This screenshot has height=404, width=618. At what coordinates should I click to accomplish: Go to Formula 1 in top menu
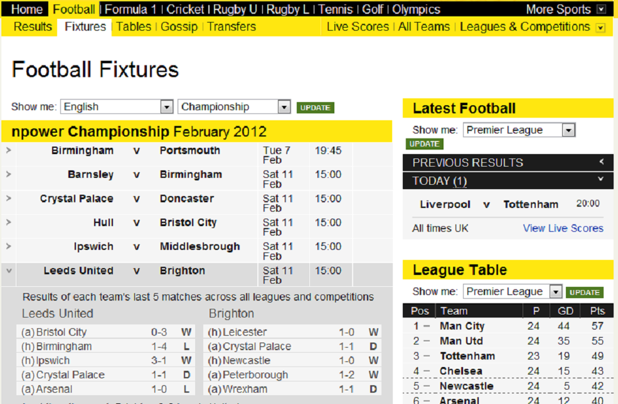131,9
